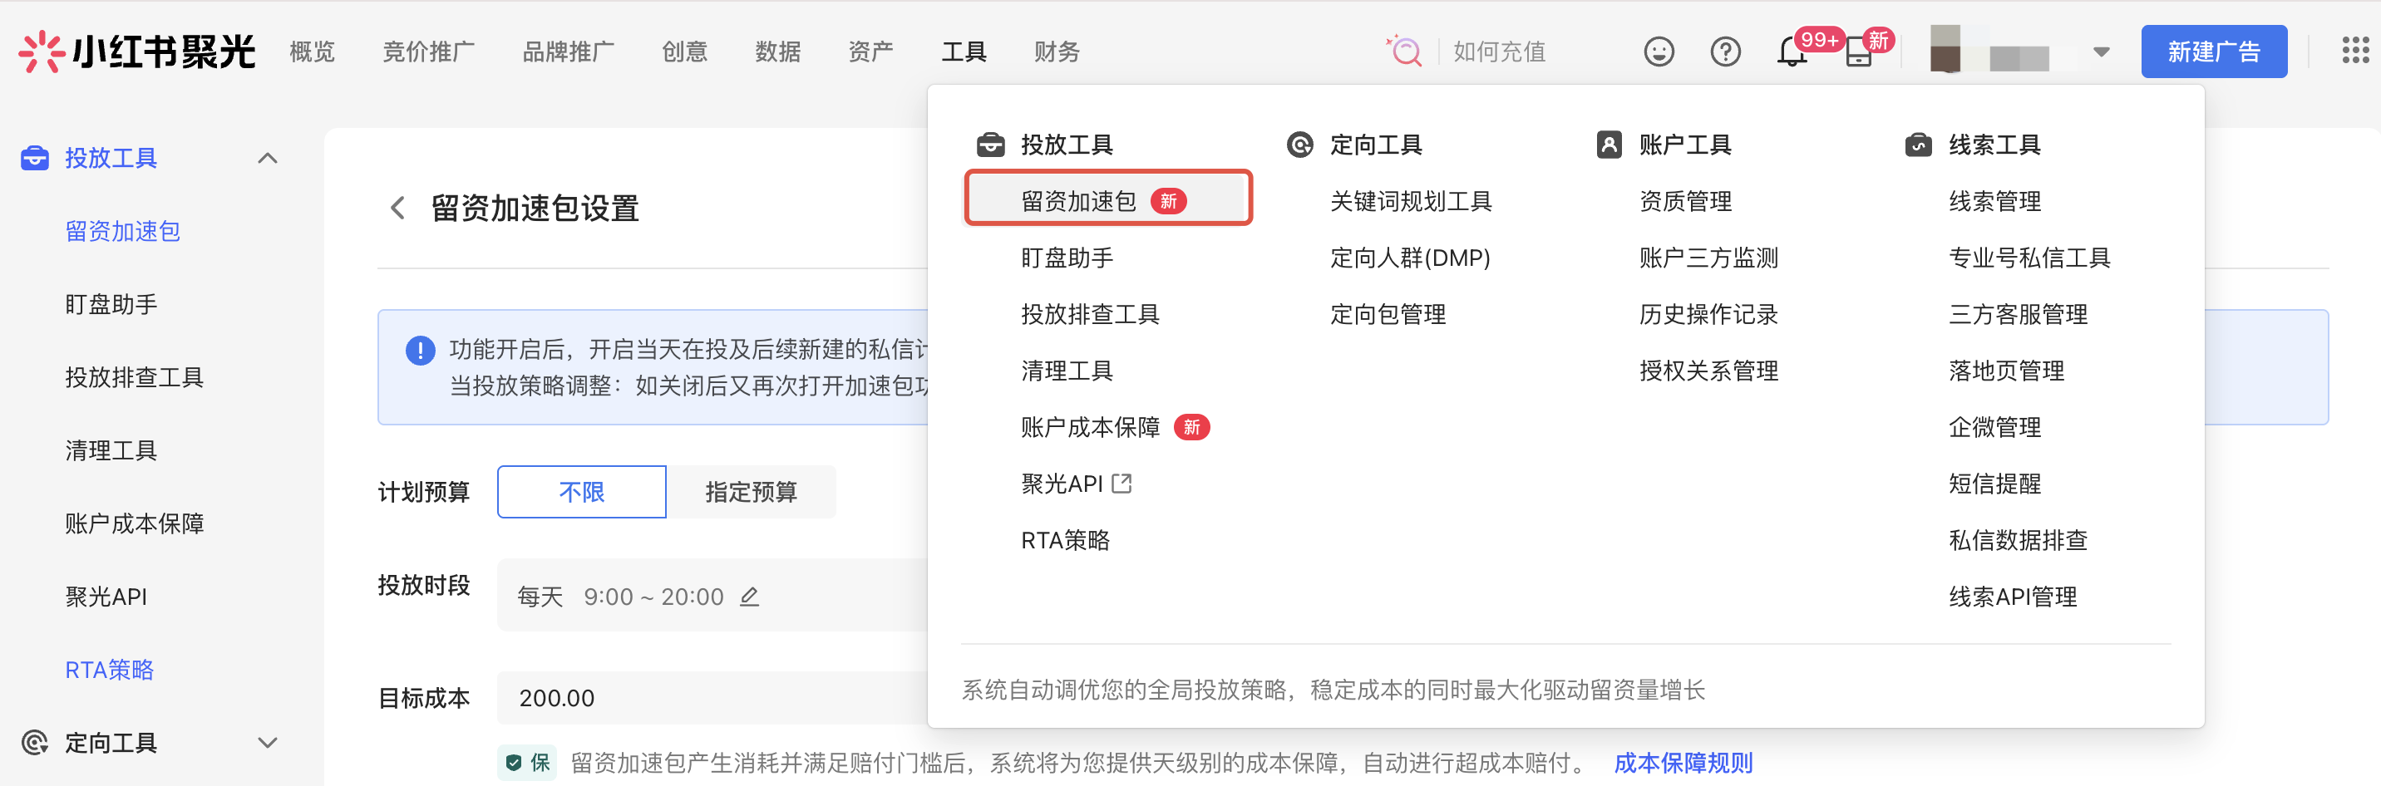The image size is (2381, 786).
Task: Open the help question mark icon
Action: coord(1725,52)
